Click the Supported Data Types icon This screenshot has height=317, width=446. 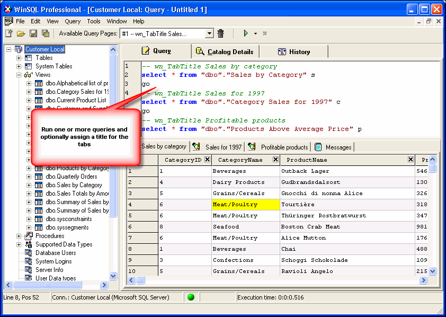29,244
